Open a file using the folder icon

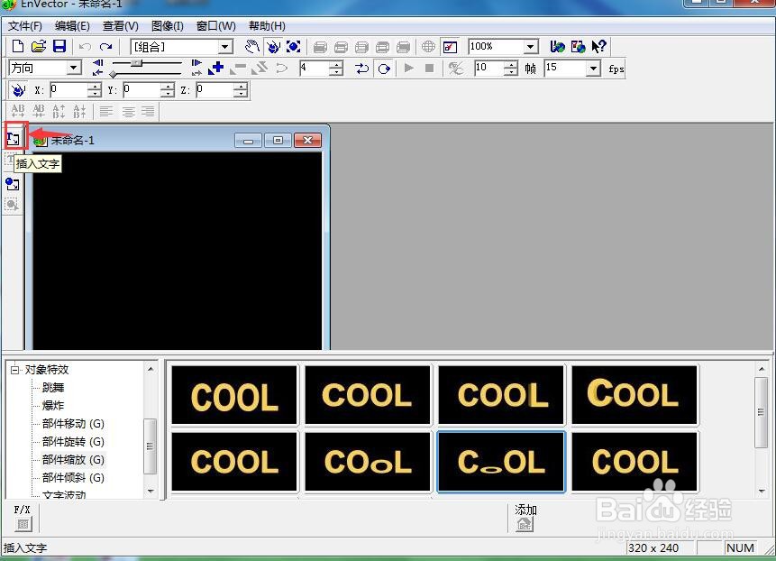point(39,47)
